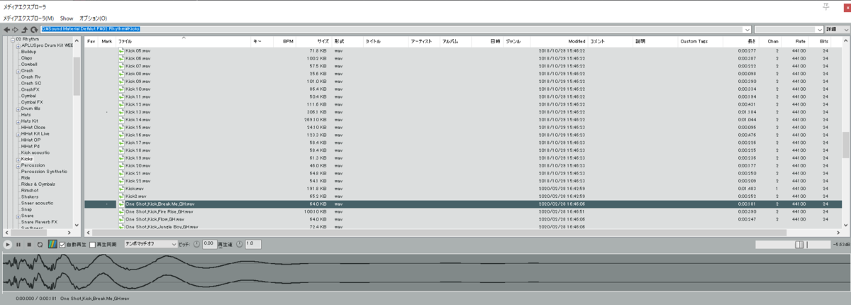Open the テンポマッチオフ tempo match dropdown

(150, 244)
